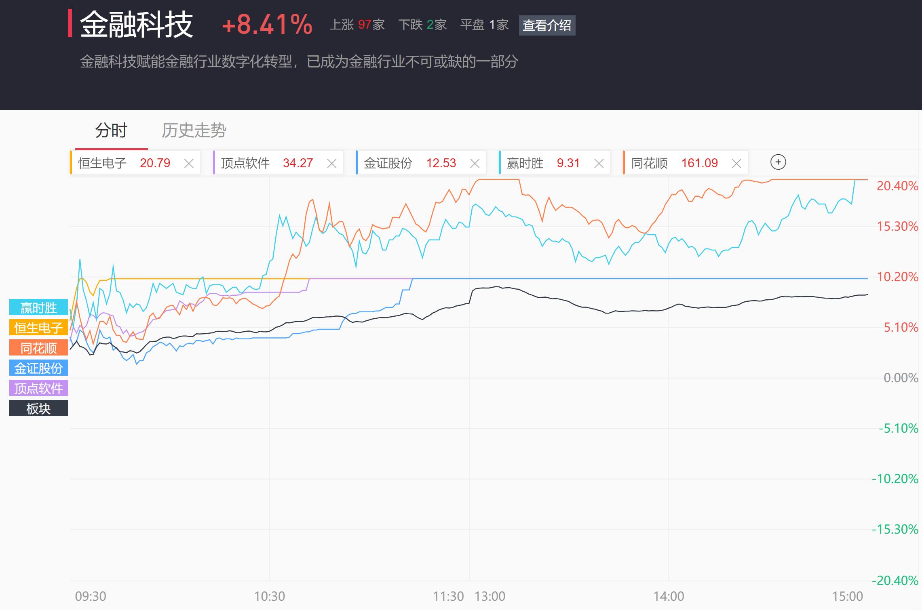This screenshot has height=610, width=922.
Task: Click the sector description sentence
Action: click(299, 62)
